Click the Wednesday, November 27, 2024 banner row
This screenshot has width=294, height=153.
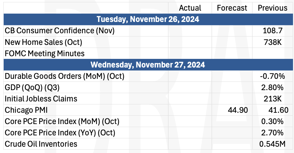click(x=148, y=65)
